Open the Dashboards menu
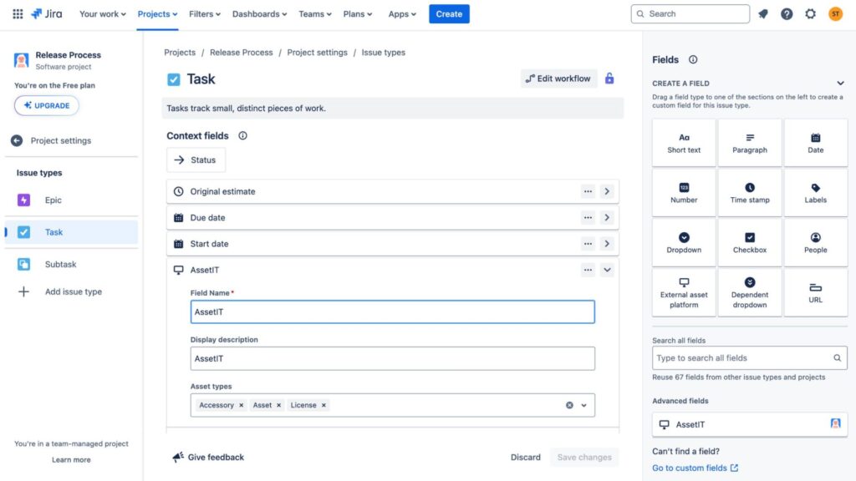Viewport: 856px width, 481px height. [259, 13]
